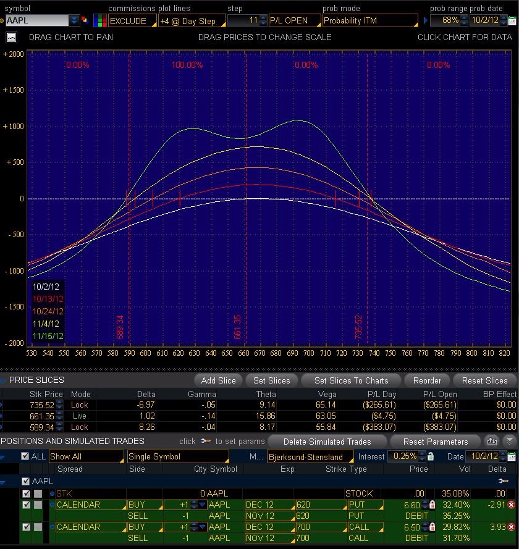The image size is (519, 549).
Task: Adjust the 68% prob range stepper
Action: [464, 20]
